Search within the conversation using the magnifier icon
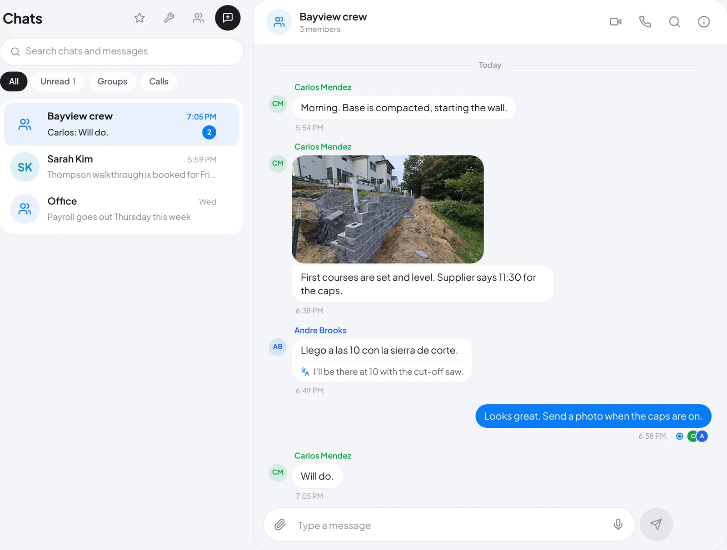The height and width of the screenshot is (550, 727). 674,21
